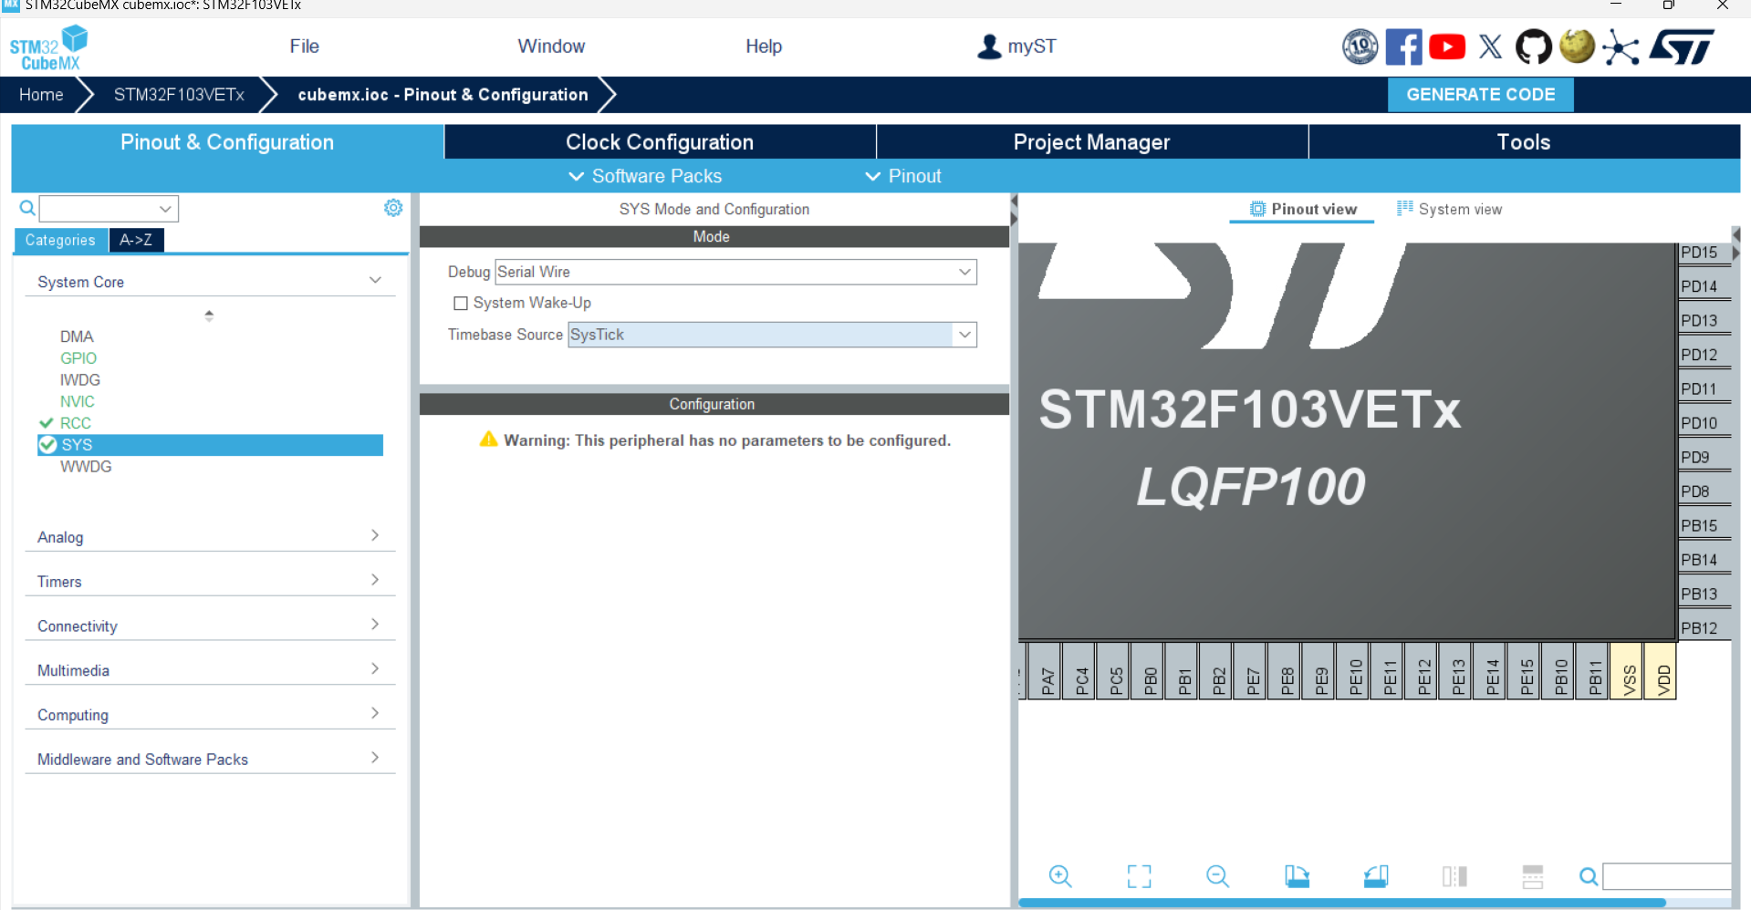Click the STM32CubeMX logo

click(48, 48)
